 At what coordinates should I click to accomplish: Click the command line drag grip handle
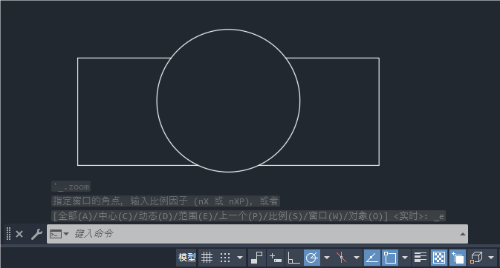(9, 234)
